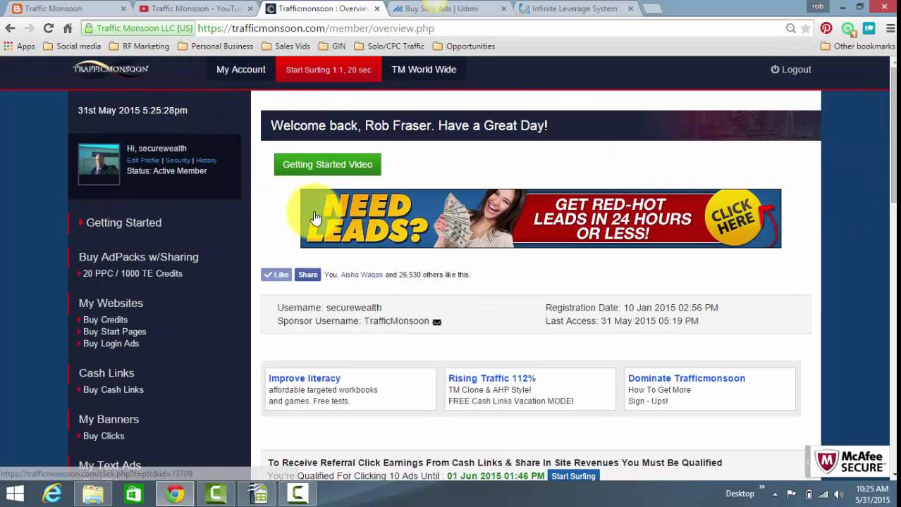
Task: Click Start Surfing 1:1, 20 sec
Action: tap(329, 70)
